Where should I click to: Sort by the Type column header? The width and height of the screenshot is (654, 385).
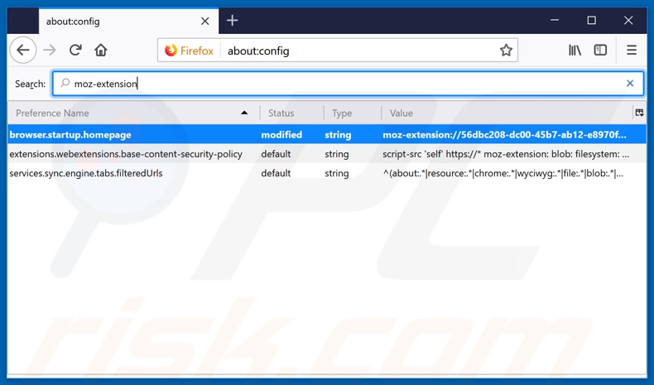coord(353,113)
